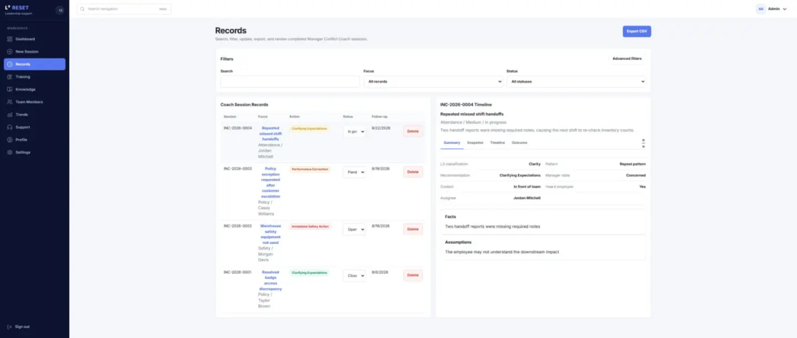Show Advanced filters
Screen dimensions: 797x338
coord(627,59)
